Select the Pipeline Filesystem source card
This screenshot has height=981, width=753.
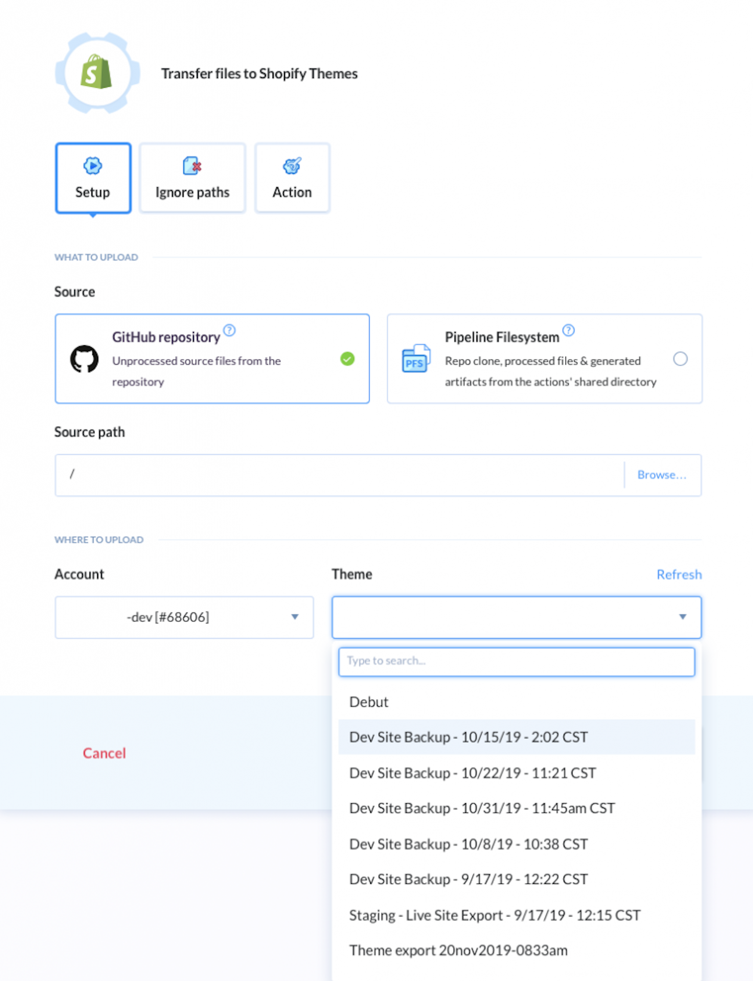(545, 359)
